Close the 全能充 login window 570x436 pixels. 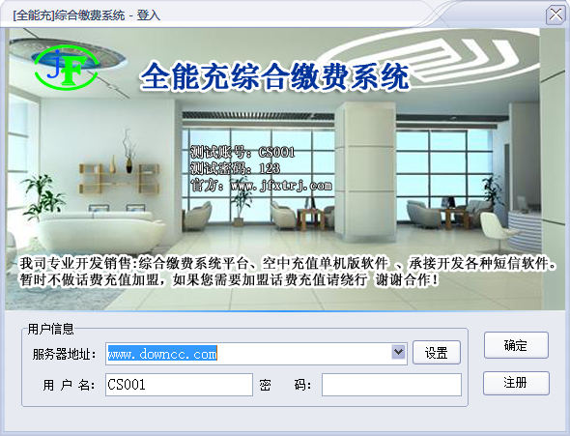(x=556, y=15)
